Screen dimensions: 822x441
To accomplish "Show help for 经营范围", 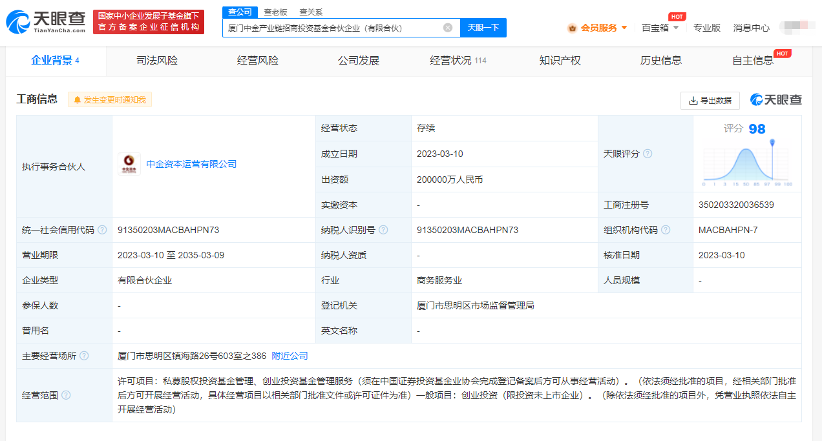I will pyautogui.click(x=66, y=395).
